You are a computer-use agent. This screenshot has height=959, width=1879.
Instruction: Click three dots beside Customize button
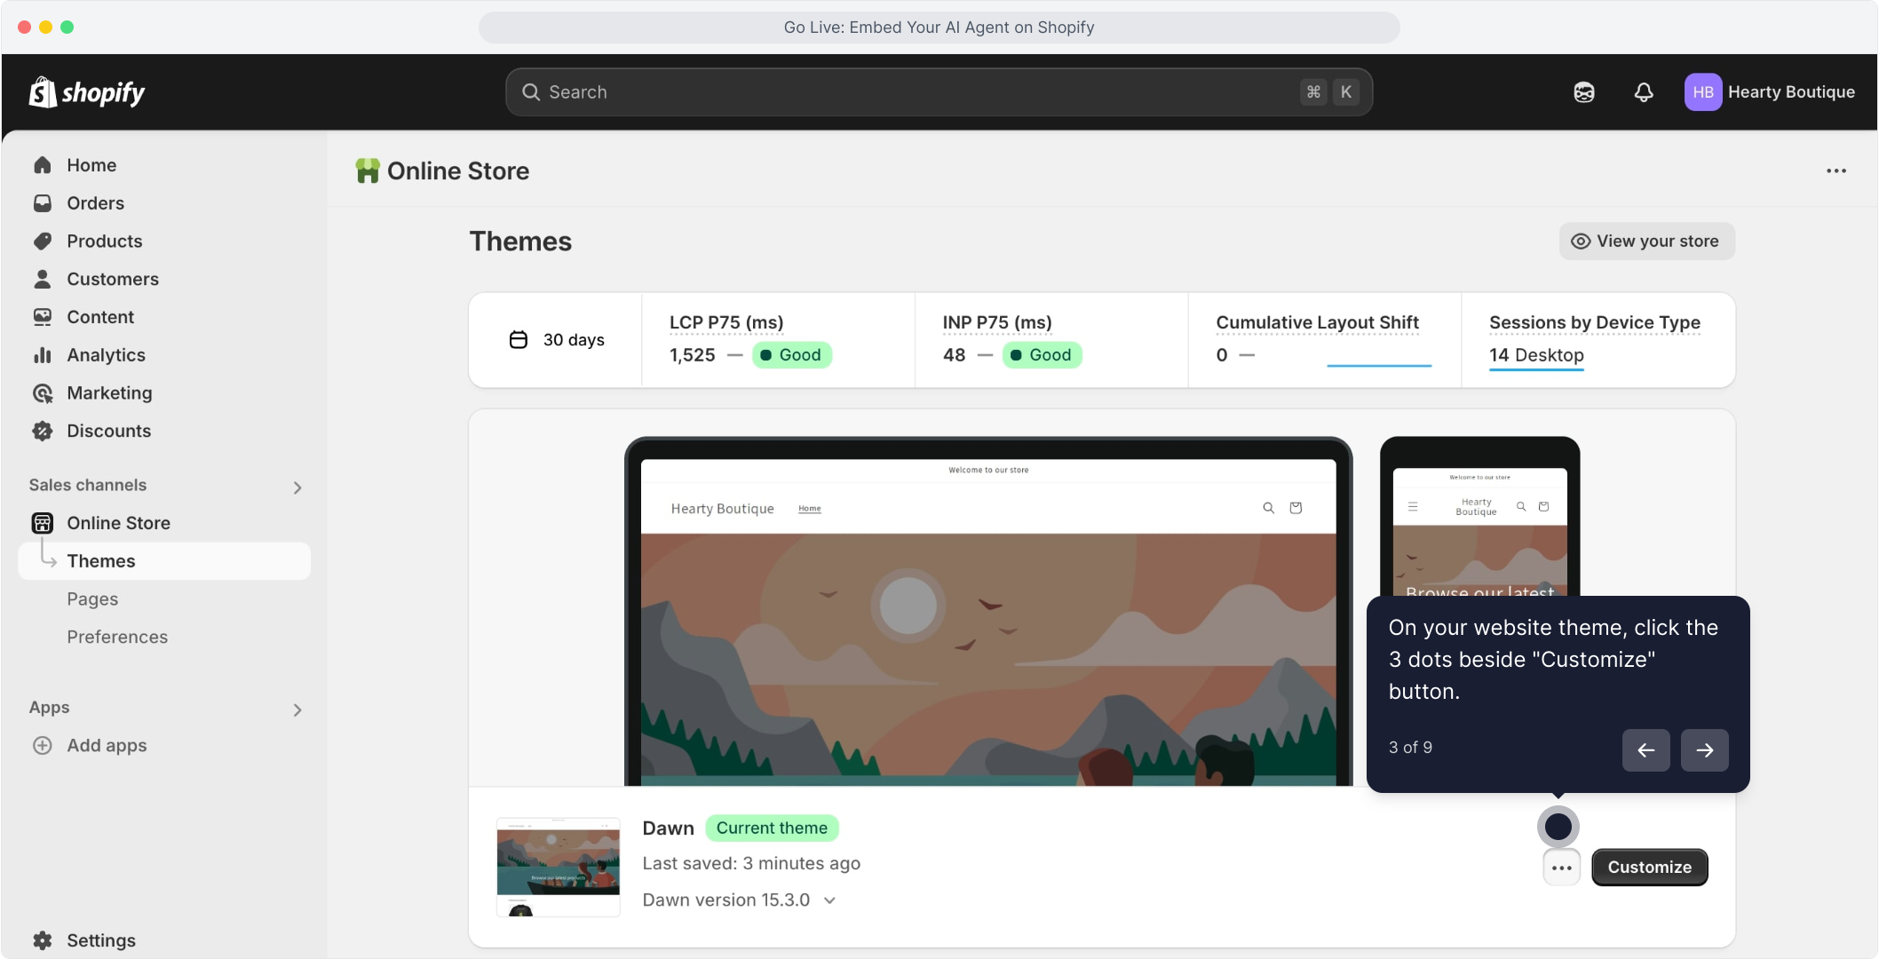1561,868
